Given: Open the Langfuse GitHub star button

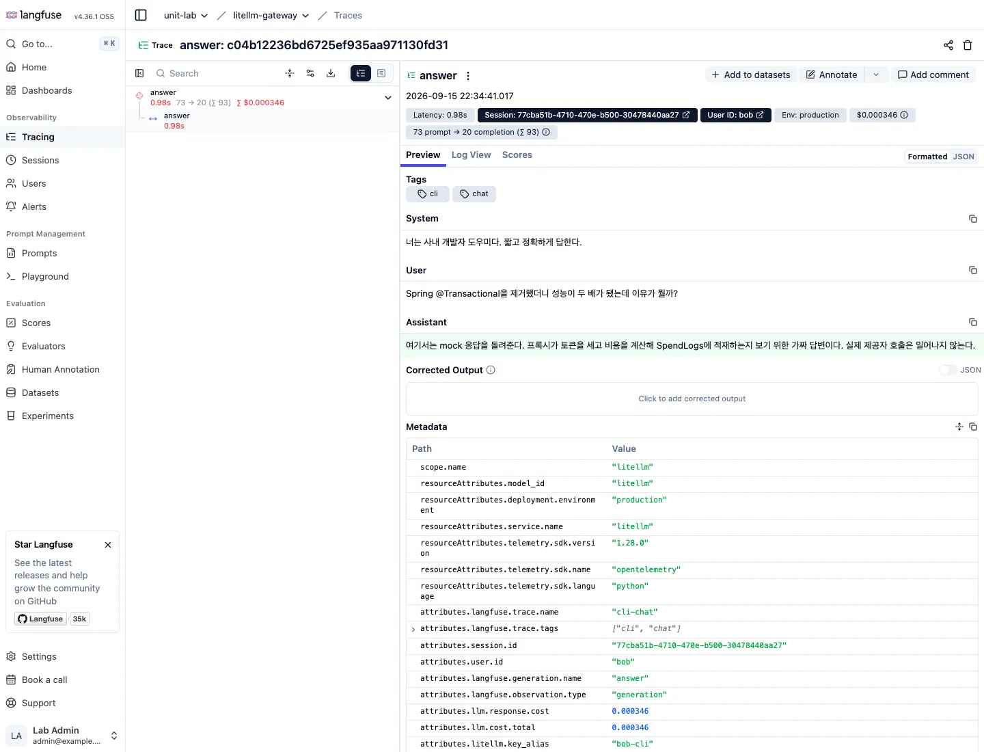Looking at the screenshot, I should 41,619.
